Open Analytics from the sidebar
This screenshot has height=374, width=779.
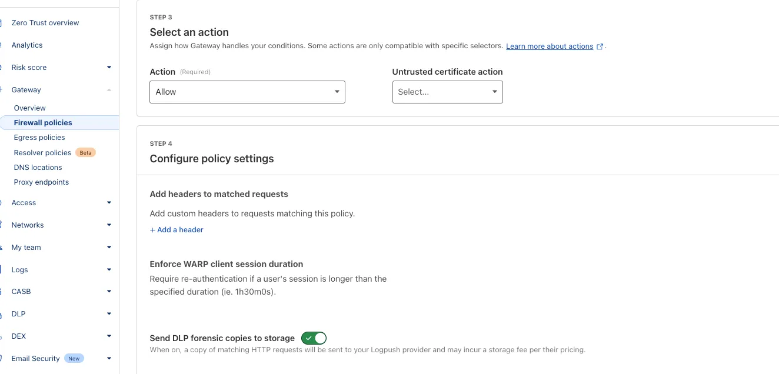(x=27, y=45)
